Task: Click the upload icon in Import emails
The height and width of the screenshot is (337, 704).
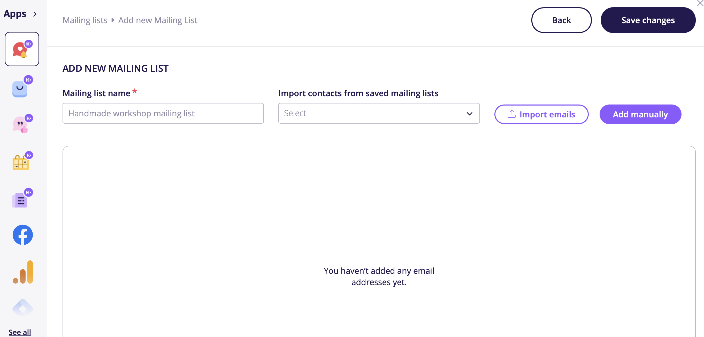Action: point(512,114)
